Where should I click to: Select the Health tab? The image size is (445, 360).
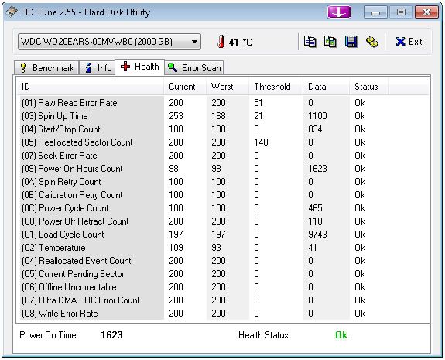click(139, 67)
